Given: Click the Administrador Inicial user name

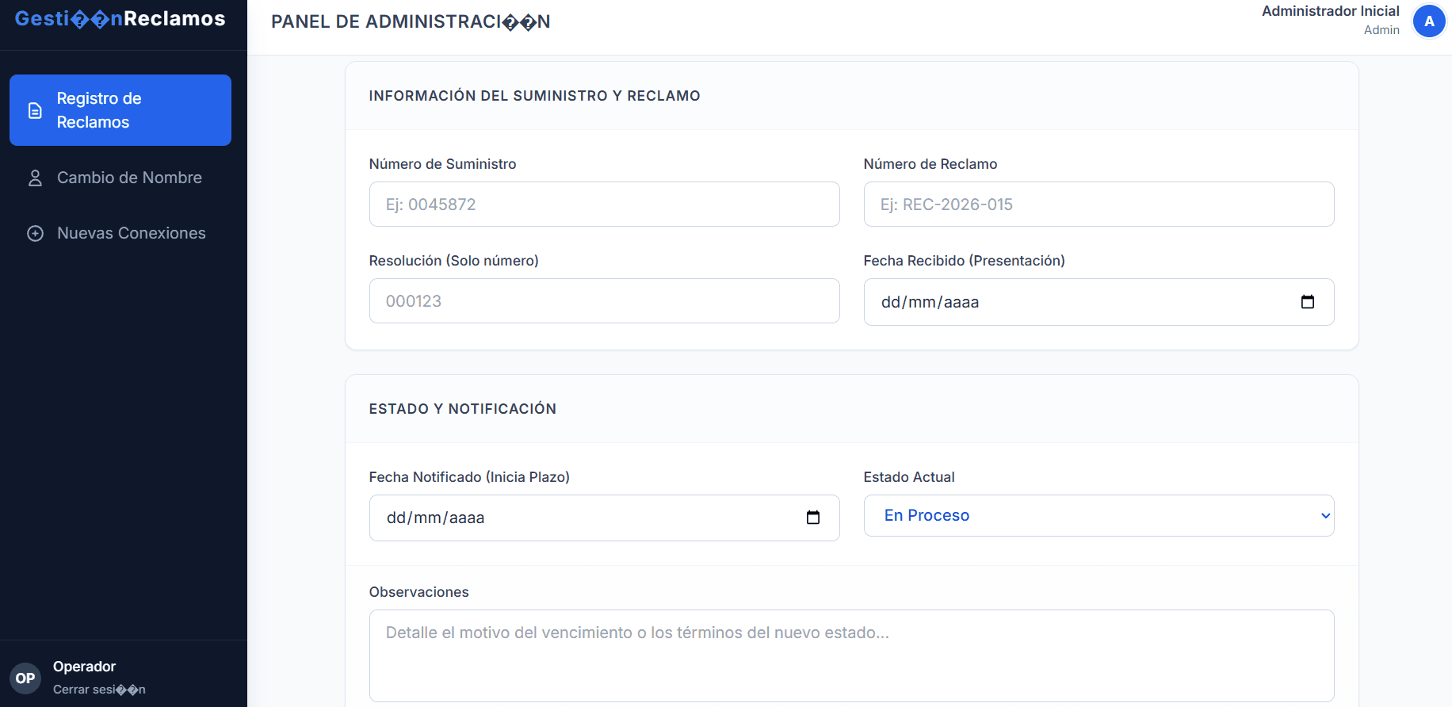Looking at the screenshot, I should [x=1330, y=11].
